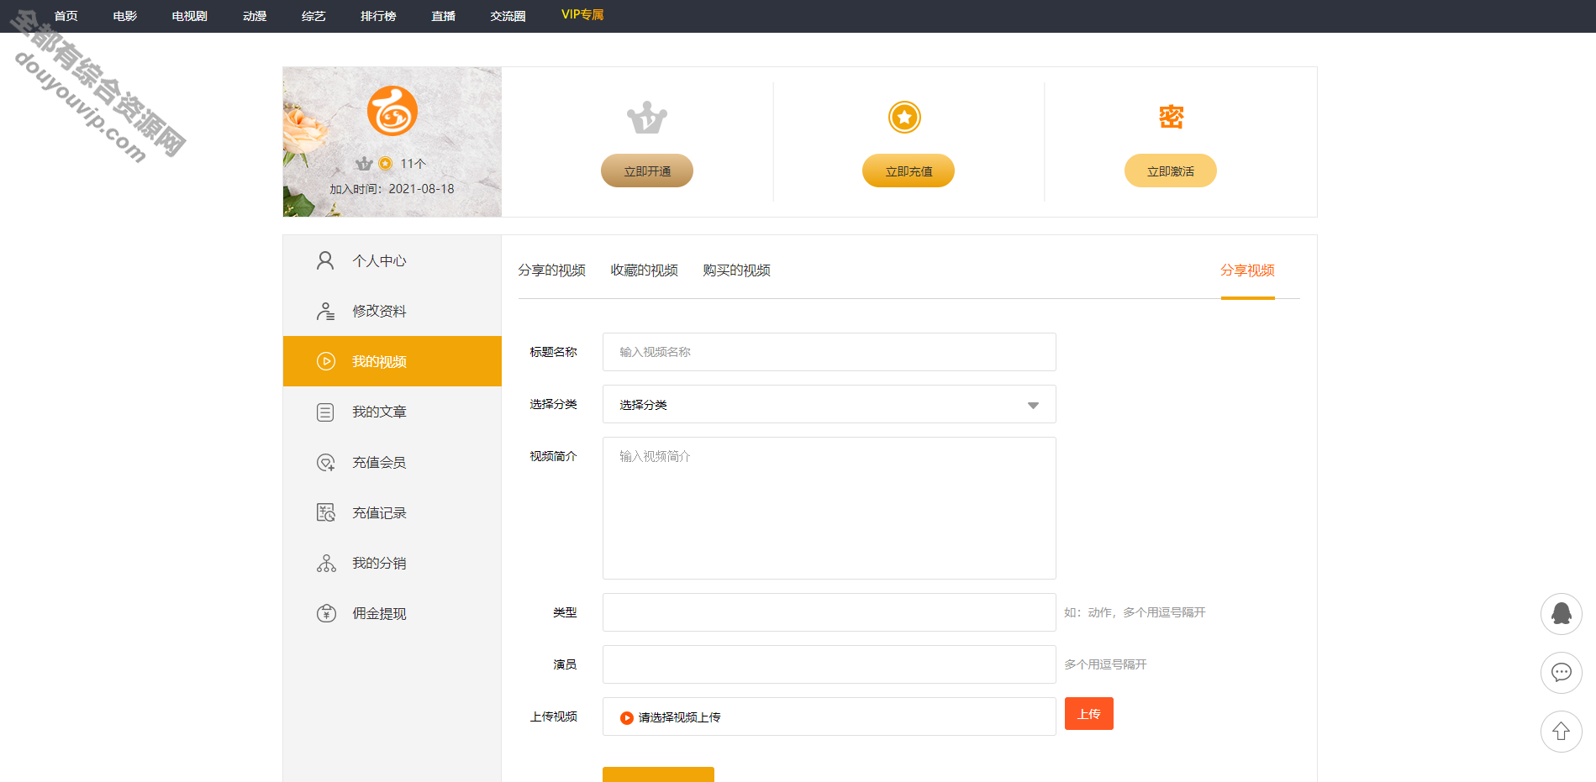Focus the 演员 input field

(829, 664)
